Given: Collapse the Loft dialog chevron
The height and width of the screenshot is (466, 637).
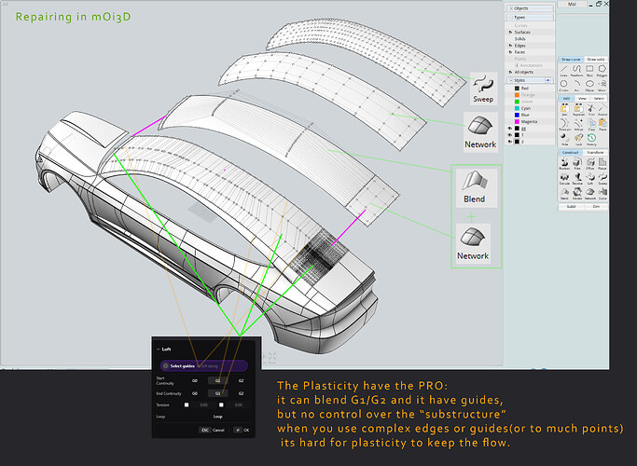Looking at the screenshot, I should click(159, 349).
